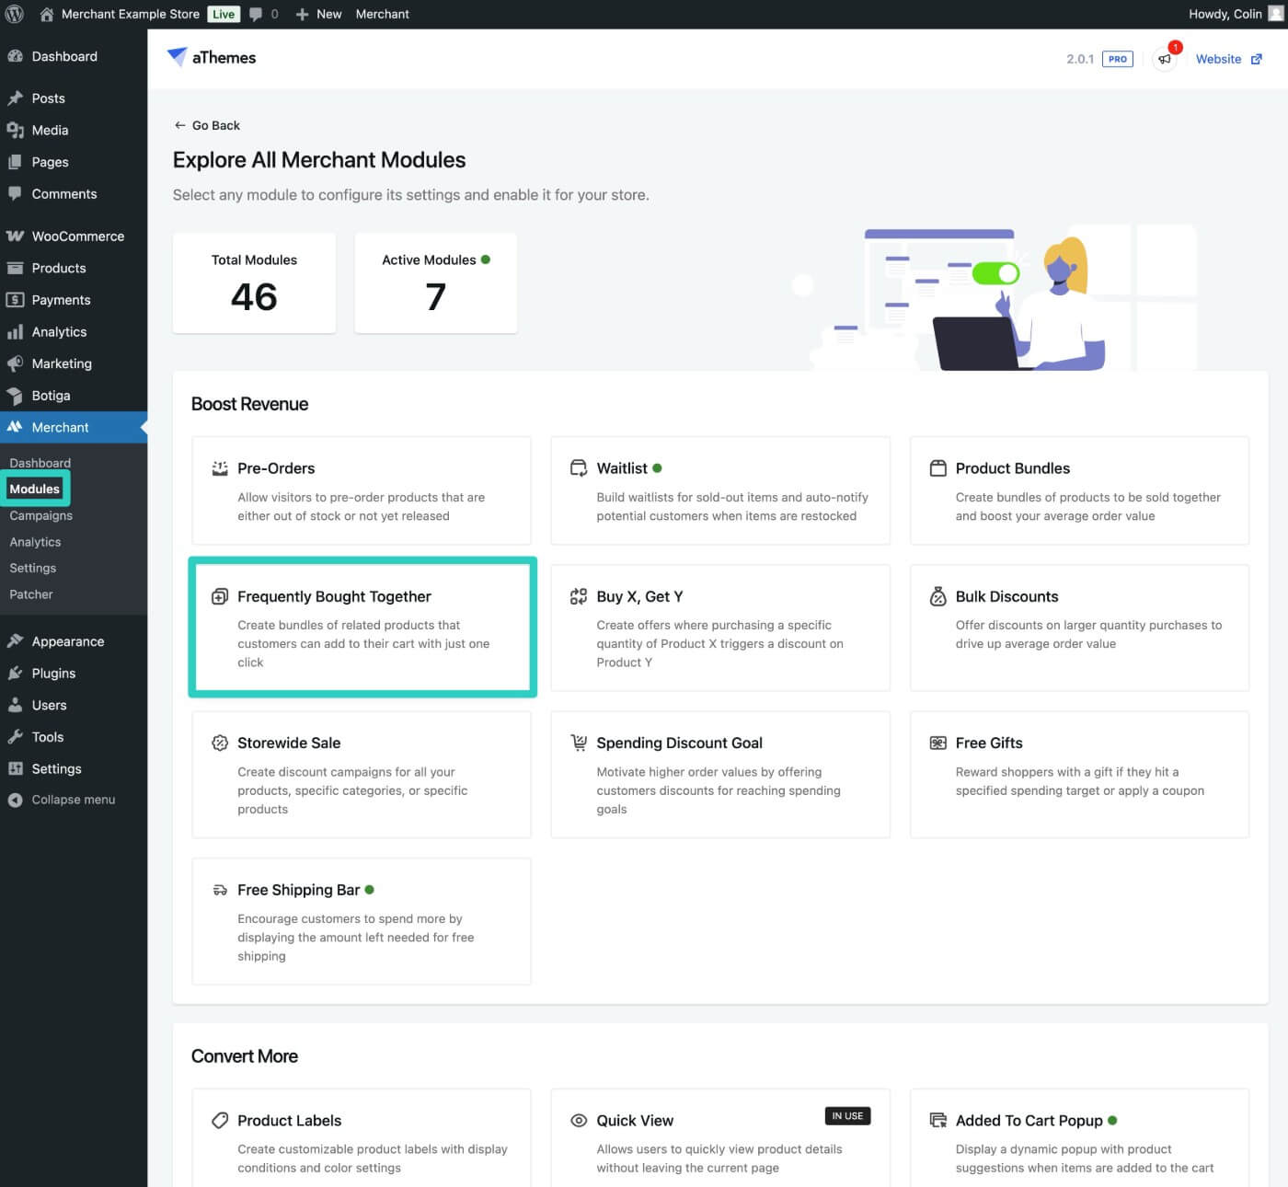The width and height of the screenshot is (1288, 1187).
Task: Click Go Back link
Action: (207, 125)
